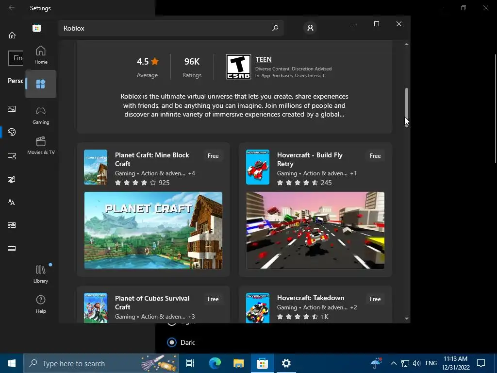Viewport: 497px width, 373px height.
Task: Open the network icon in system tray
Action: (x=405, y=363)
